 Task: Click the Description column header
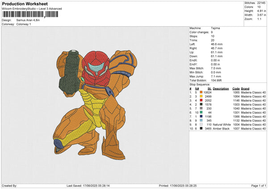pyautogui.click(x=221, y=88)
